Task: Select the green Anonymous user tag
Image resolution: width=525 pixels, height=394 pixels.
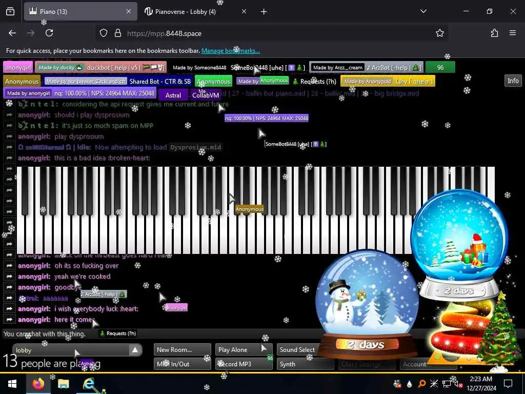Action: (213, 81)
